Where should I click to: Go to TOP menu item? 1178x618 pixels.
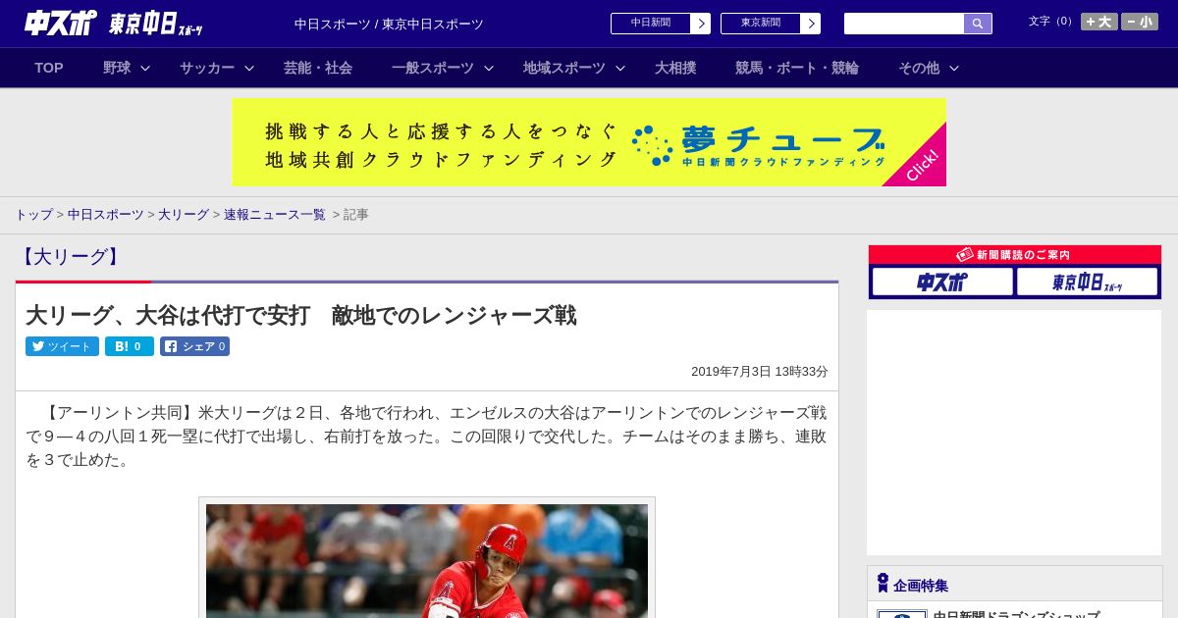tap(49, 68)
